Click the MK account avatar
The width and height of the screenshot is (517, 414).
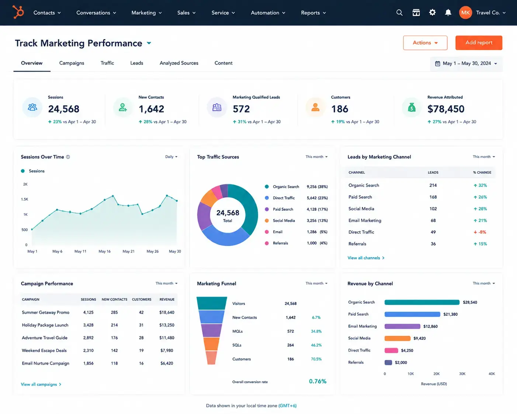click(x=465, y=13)
